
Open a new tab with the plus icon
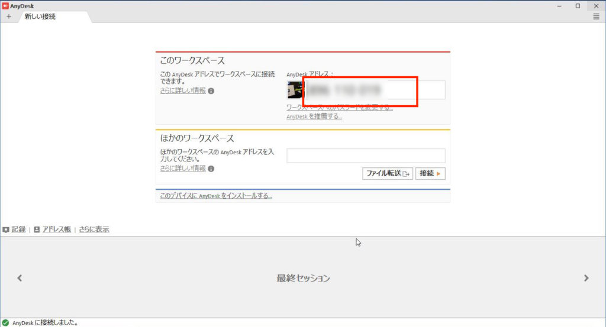click(9, 17)
